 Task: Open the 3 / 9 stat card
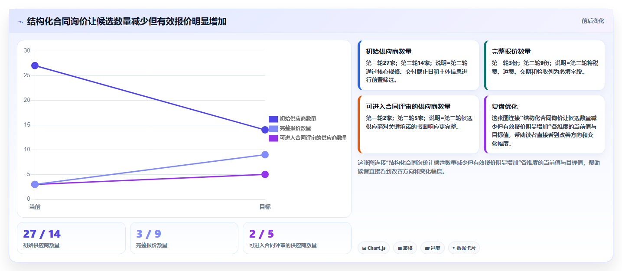184,238
